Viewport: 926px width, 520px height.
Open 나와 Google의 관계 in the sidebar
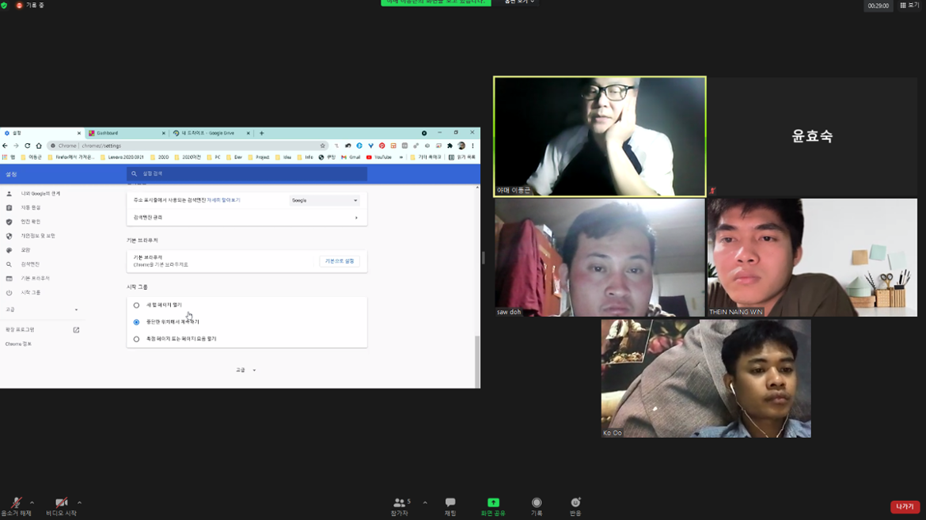click(x=40, y=194)
